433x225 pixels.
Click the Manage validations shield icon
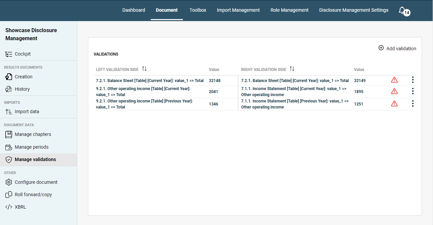tap(9, 160)
